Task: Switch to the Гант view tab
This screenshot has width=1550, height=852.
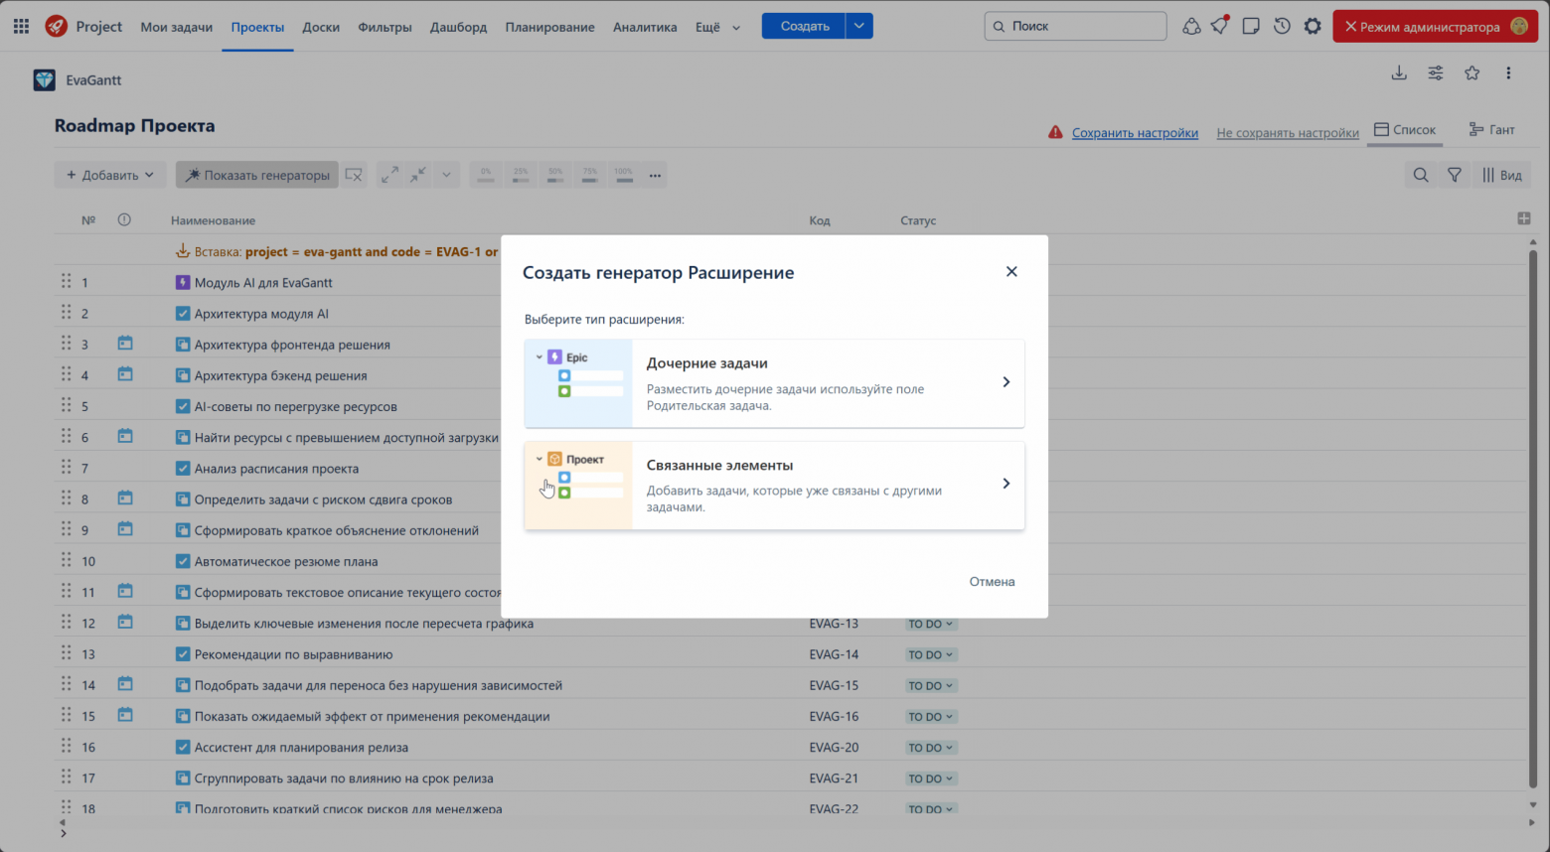Action: click(x=1492, y=130)
